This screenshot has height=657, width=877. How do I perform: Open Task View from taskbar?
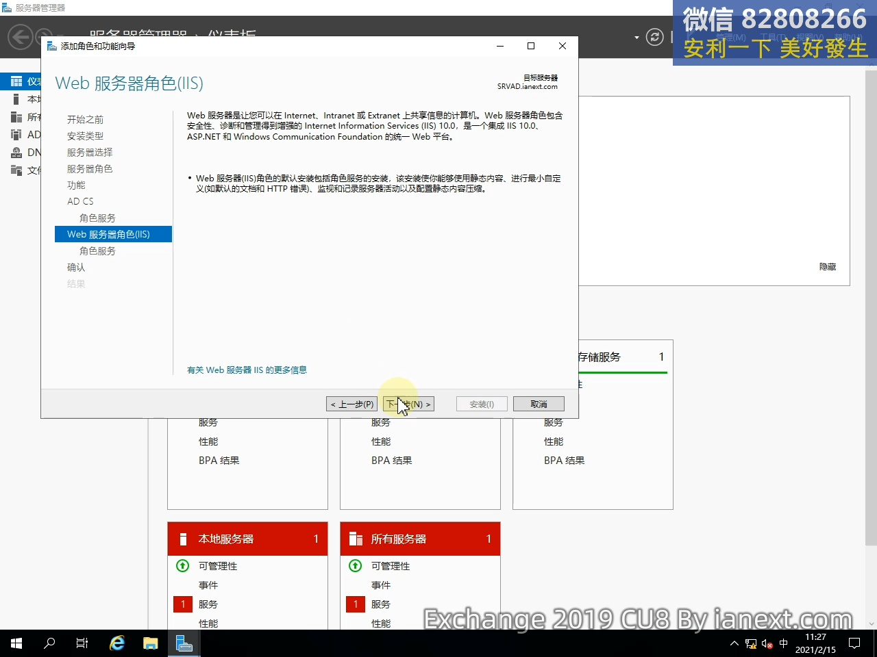(x=82, y=643)
